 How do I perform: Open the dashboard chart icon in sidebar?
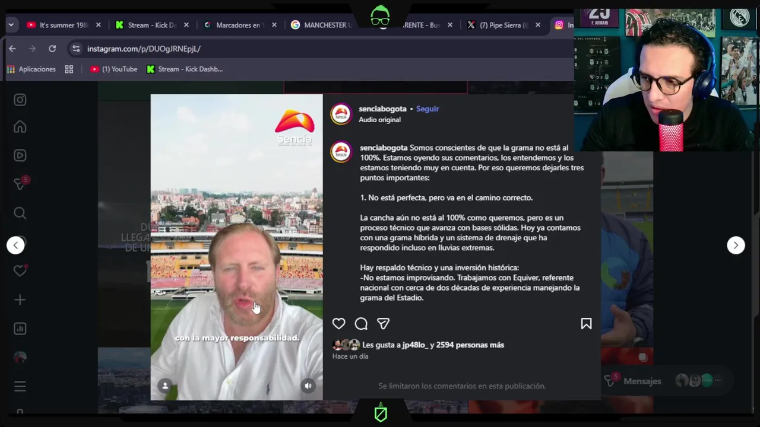click(x=20, y=329)
